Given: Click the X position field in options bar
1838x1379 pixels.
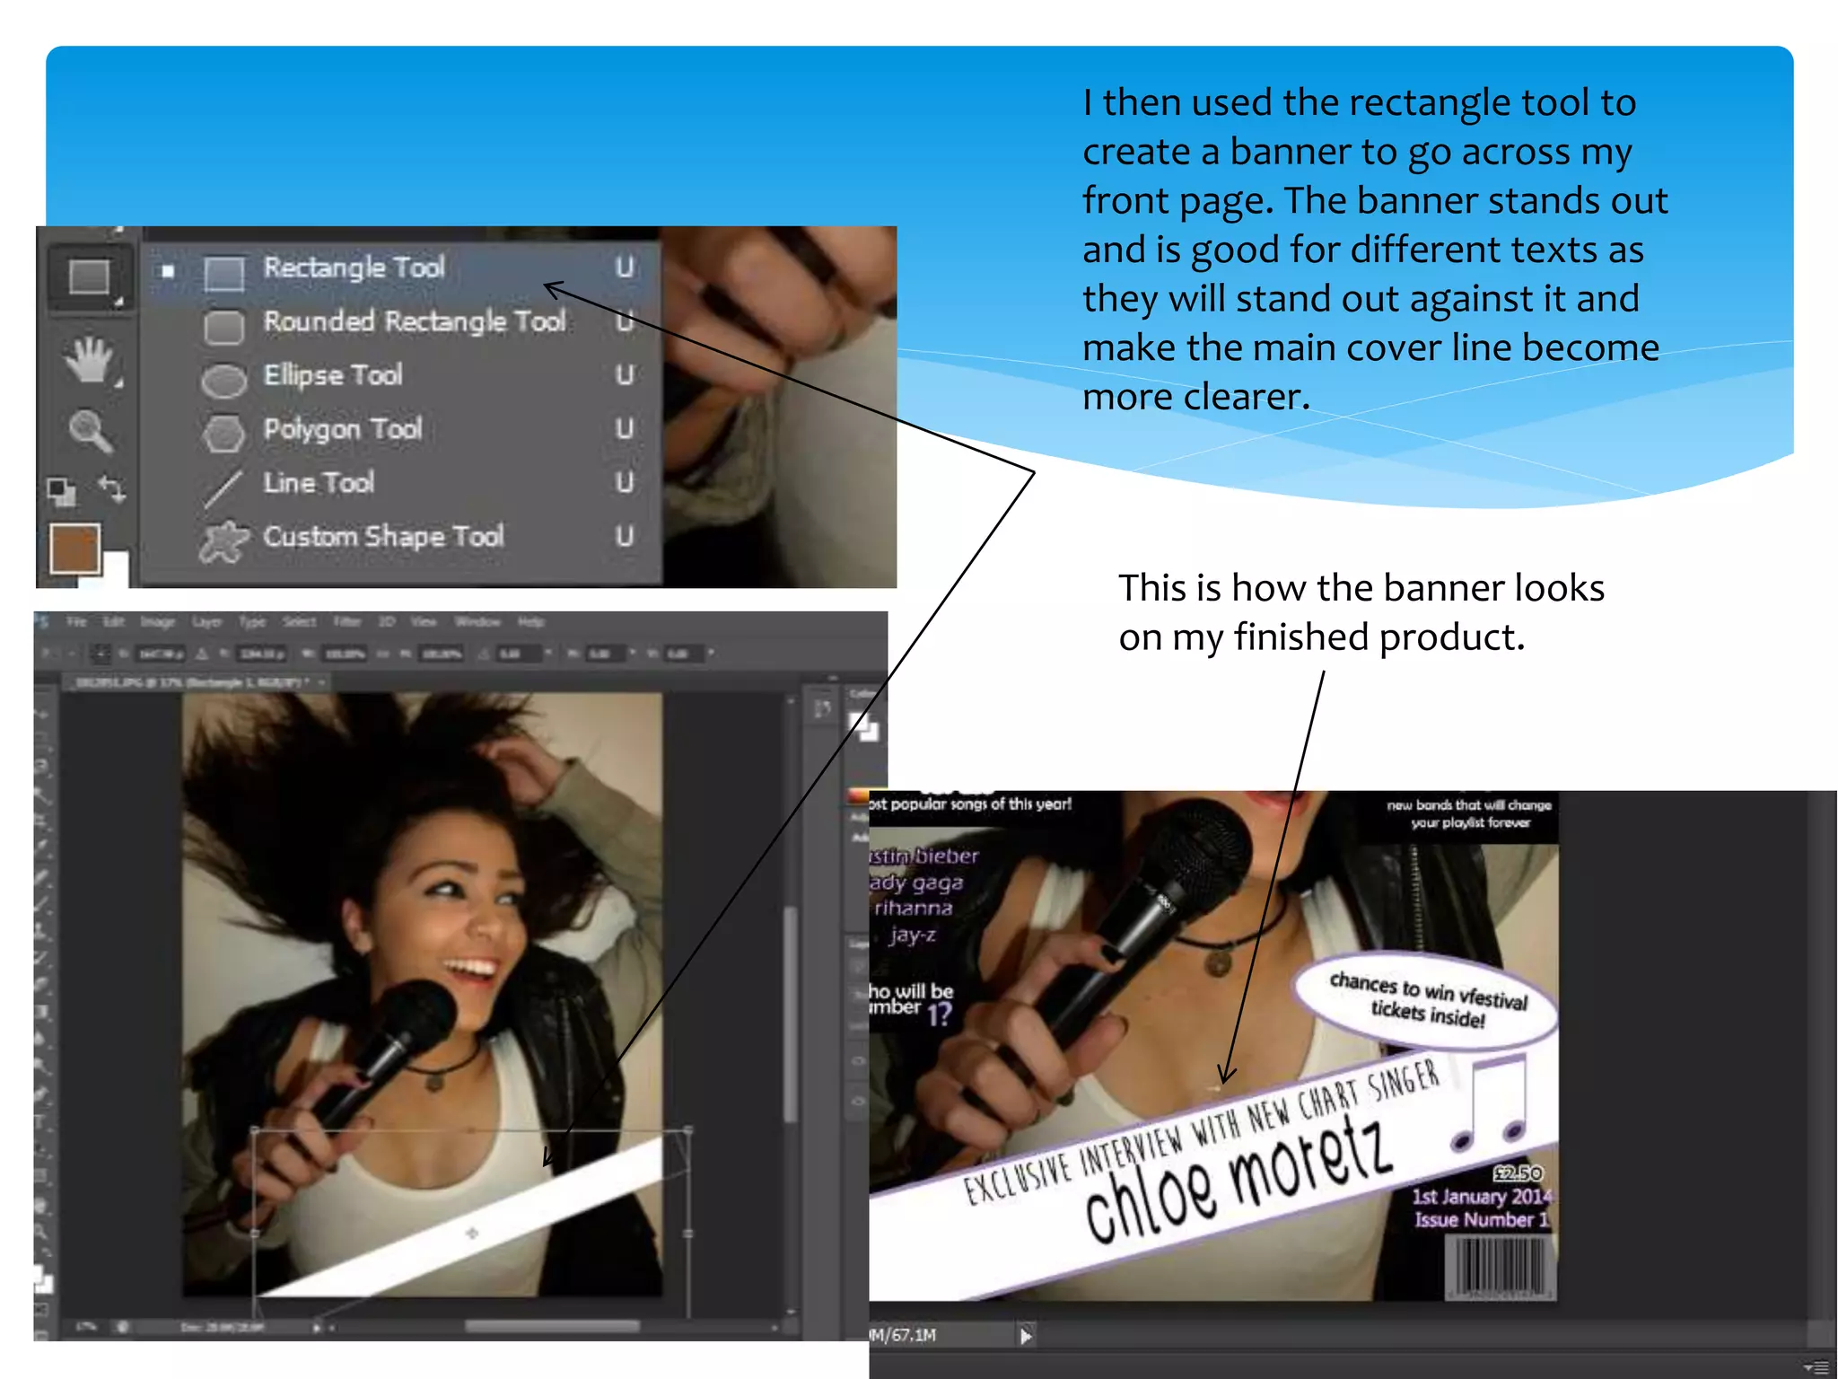Looking at the screenshot, I should click(x=161, y=654).
